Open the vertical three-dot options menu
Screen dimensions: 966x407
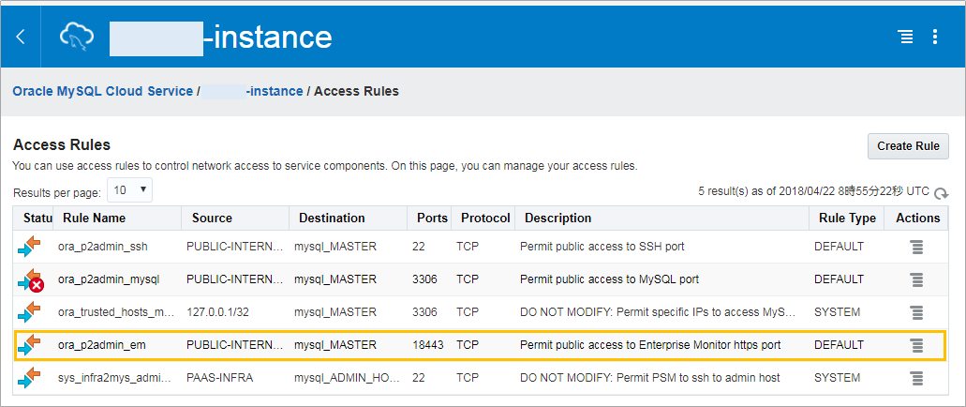coord(934,37)
